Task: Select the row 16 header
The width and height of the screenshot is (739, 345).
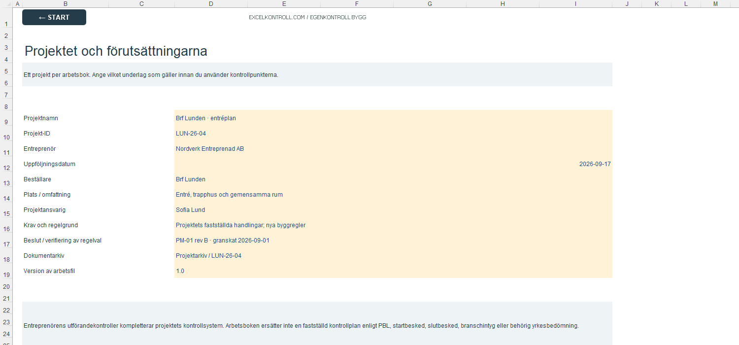Action: click(x=6, y=225)
